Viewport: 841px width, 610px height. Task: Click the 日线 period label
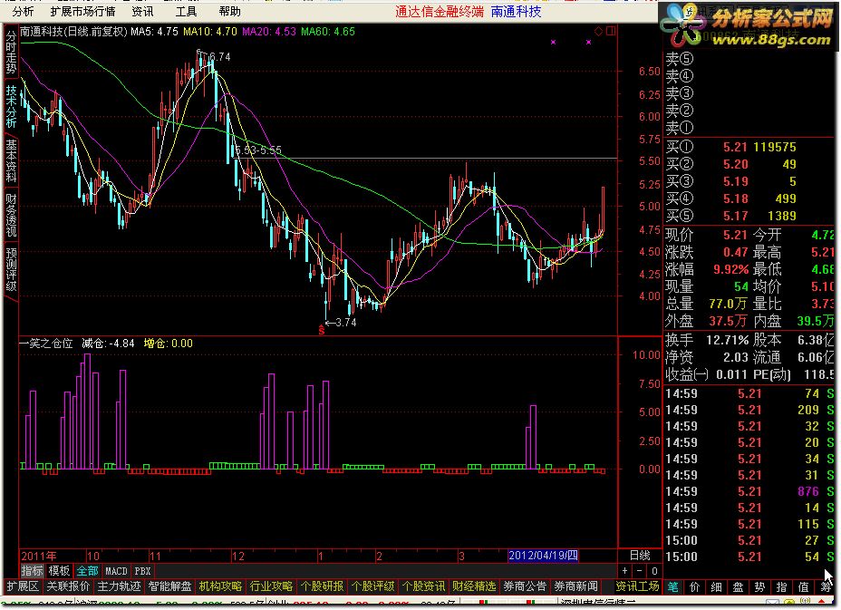(640, 556)
